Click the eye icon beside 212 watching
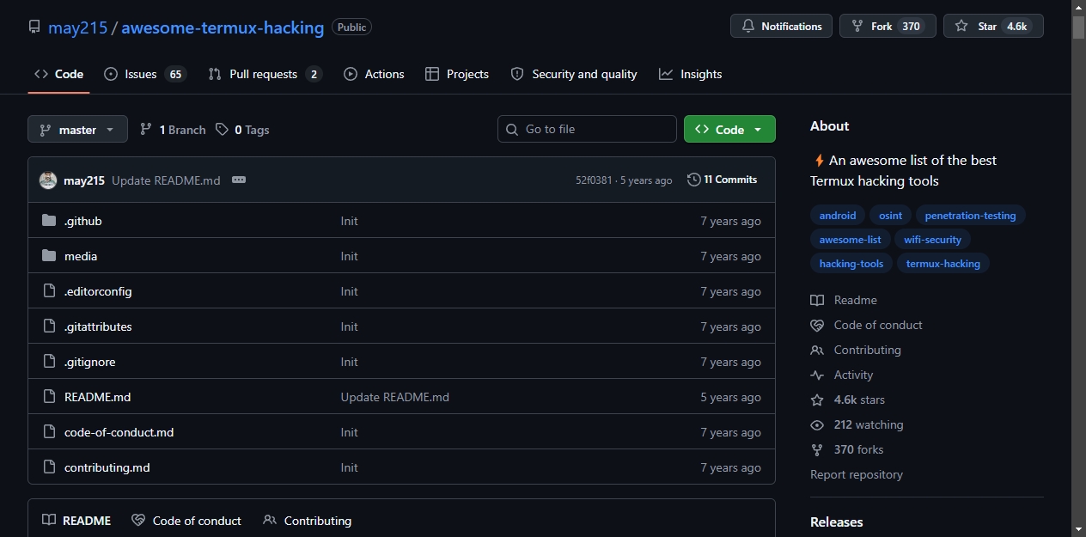This screenshot has width=1086, height=537. click(x=817, y=424)
